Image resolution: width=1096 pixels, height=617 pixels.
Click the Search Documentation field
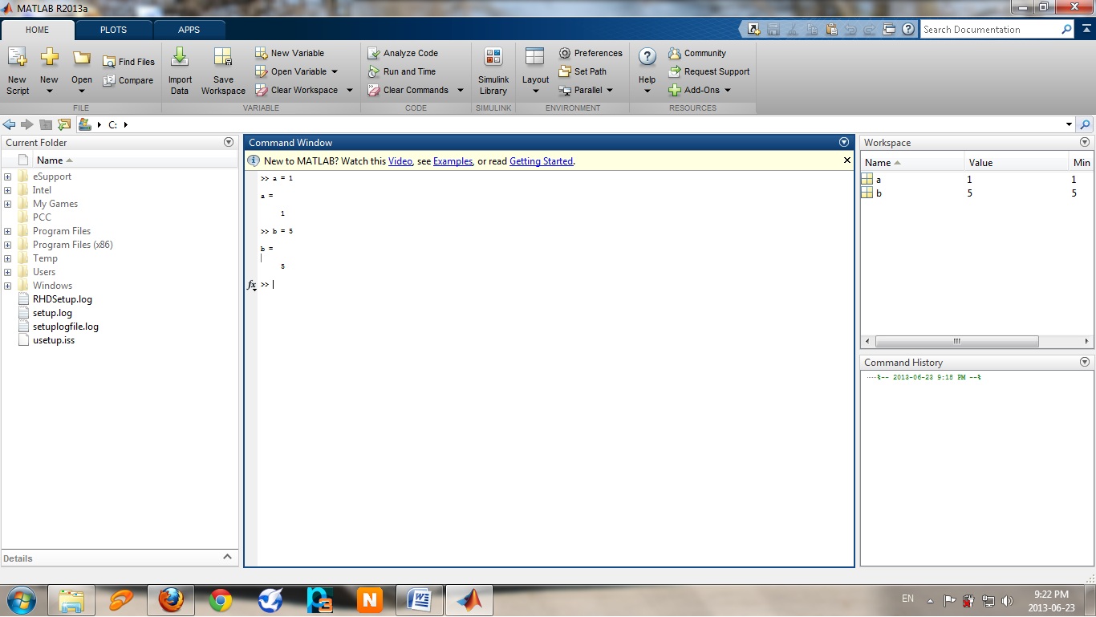tap(989, 30)
